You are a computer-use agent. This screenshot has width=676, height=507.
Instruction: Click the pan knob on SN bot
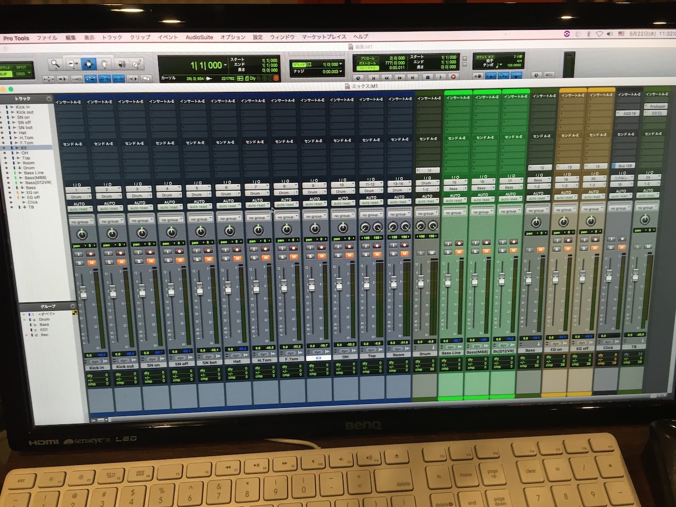coord(201,231)
